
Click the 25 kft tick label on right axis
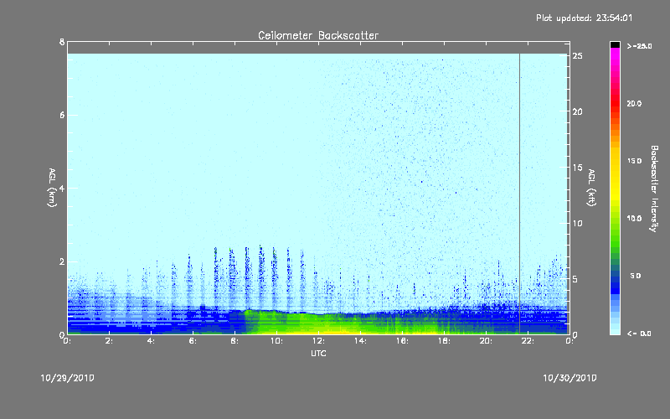point(577,56)
